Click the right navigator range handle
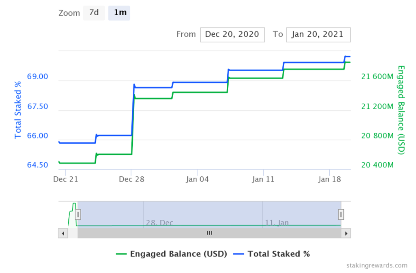The width and height of the screenshot is (416, 273). click(341, 214)
